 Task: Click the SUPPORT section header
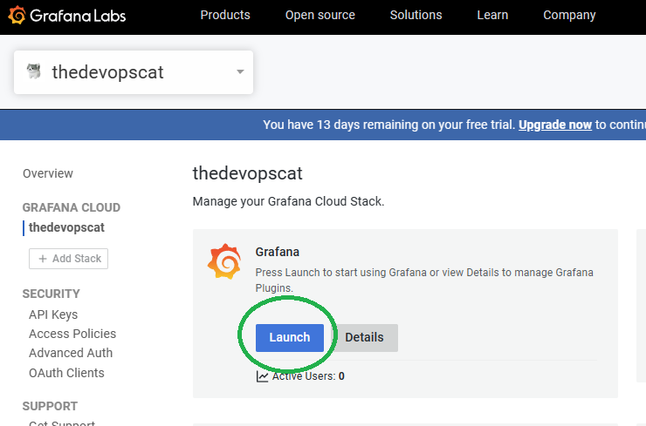50,406
